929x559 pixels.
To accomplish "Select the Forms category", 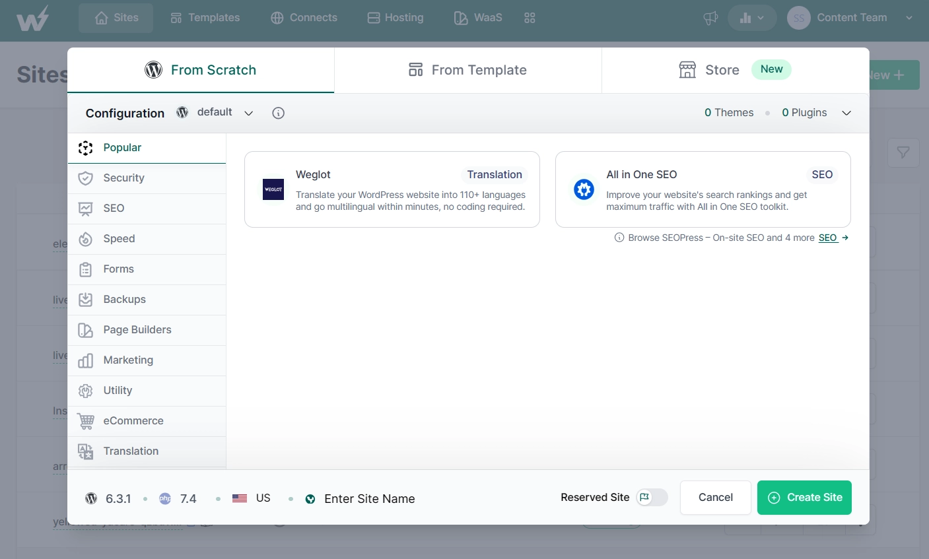I will (147, 269).
